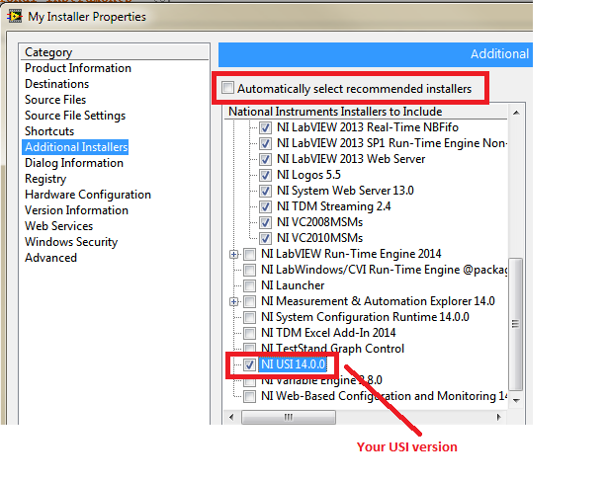Uncheck NI TDM Streaming 2.4
Screen dimensions: 608x482
tap(265, 206)
